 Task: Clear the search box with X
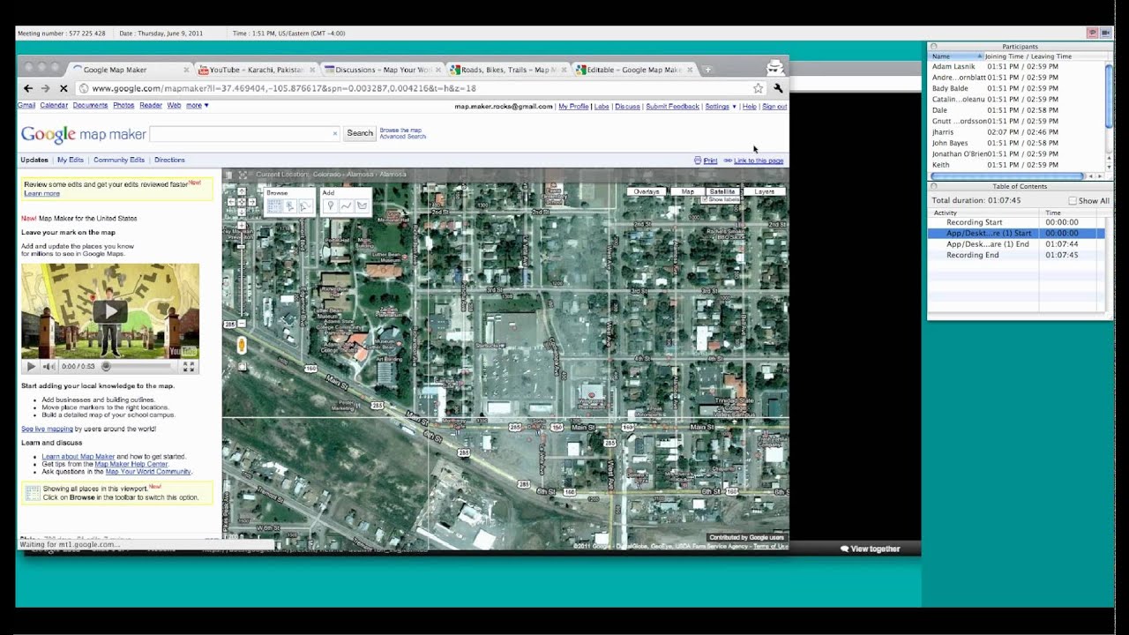pyautogui.click(x=334, y=133)
